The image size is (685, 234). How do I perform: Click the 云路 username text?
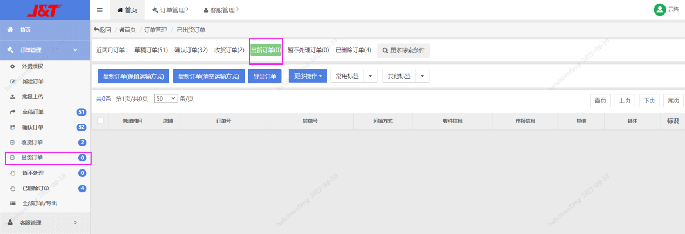pos(673,10)
